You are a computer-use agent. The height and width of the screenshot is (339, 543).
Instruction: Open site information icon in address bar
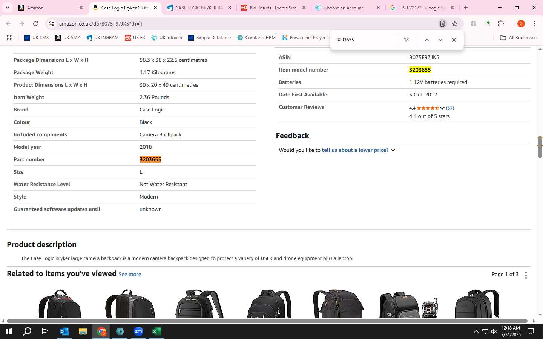[x=52, y=24]
